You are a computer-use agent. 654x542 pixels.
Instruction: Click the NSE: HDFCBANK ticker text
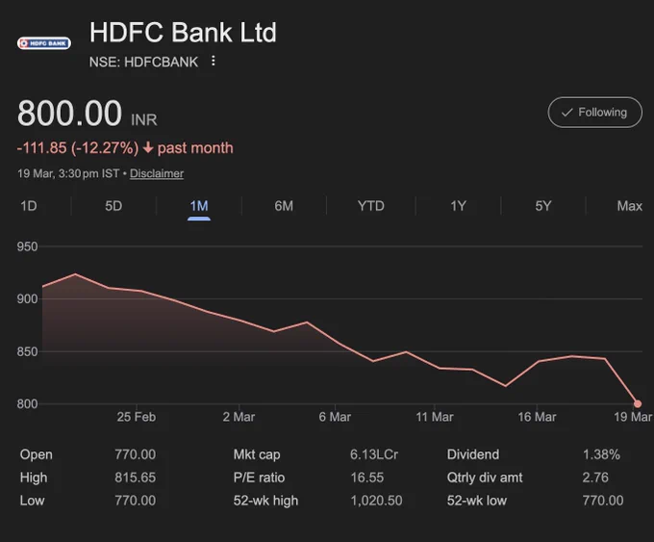point(143,62)
